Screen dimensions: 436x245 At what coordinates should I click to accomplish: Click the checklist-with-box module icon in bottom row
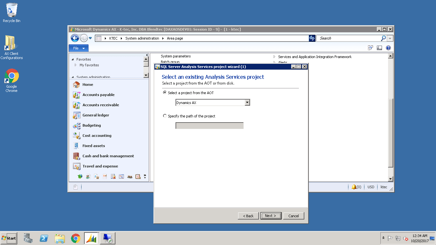pyautogui.click(x=97, y=176)
